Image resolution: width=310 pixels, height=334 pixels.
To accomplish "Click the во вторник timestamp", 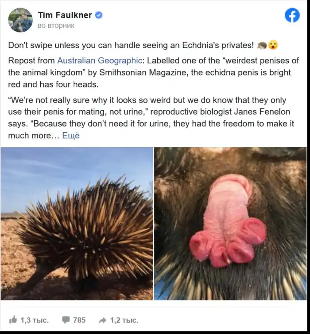I will pyautogui.click(x=56, y=26).
